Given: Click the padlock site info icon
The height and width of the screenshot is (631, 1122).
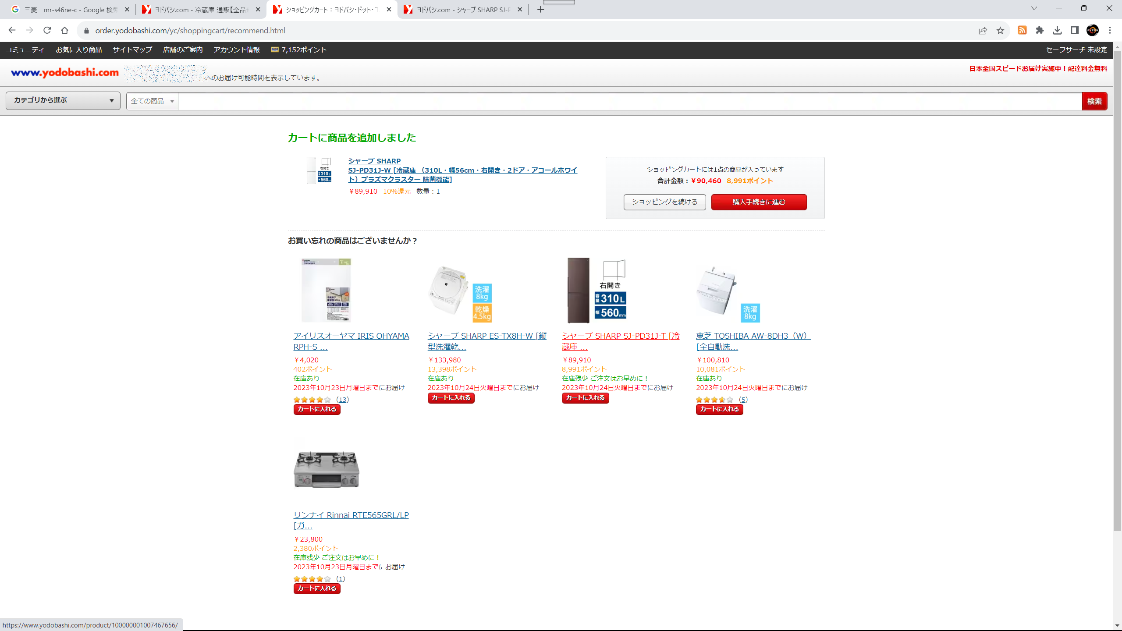Looking at the screenshot, I should pos(86,30).
